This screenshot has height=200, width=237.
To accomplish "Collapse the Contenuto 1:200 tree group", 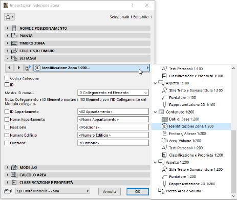I will [155, 112].
